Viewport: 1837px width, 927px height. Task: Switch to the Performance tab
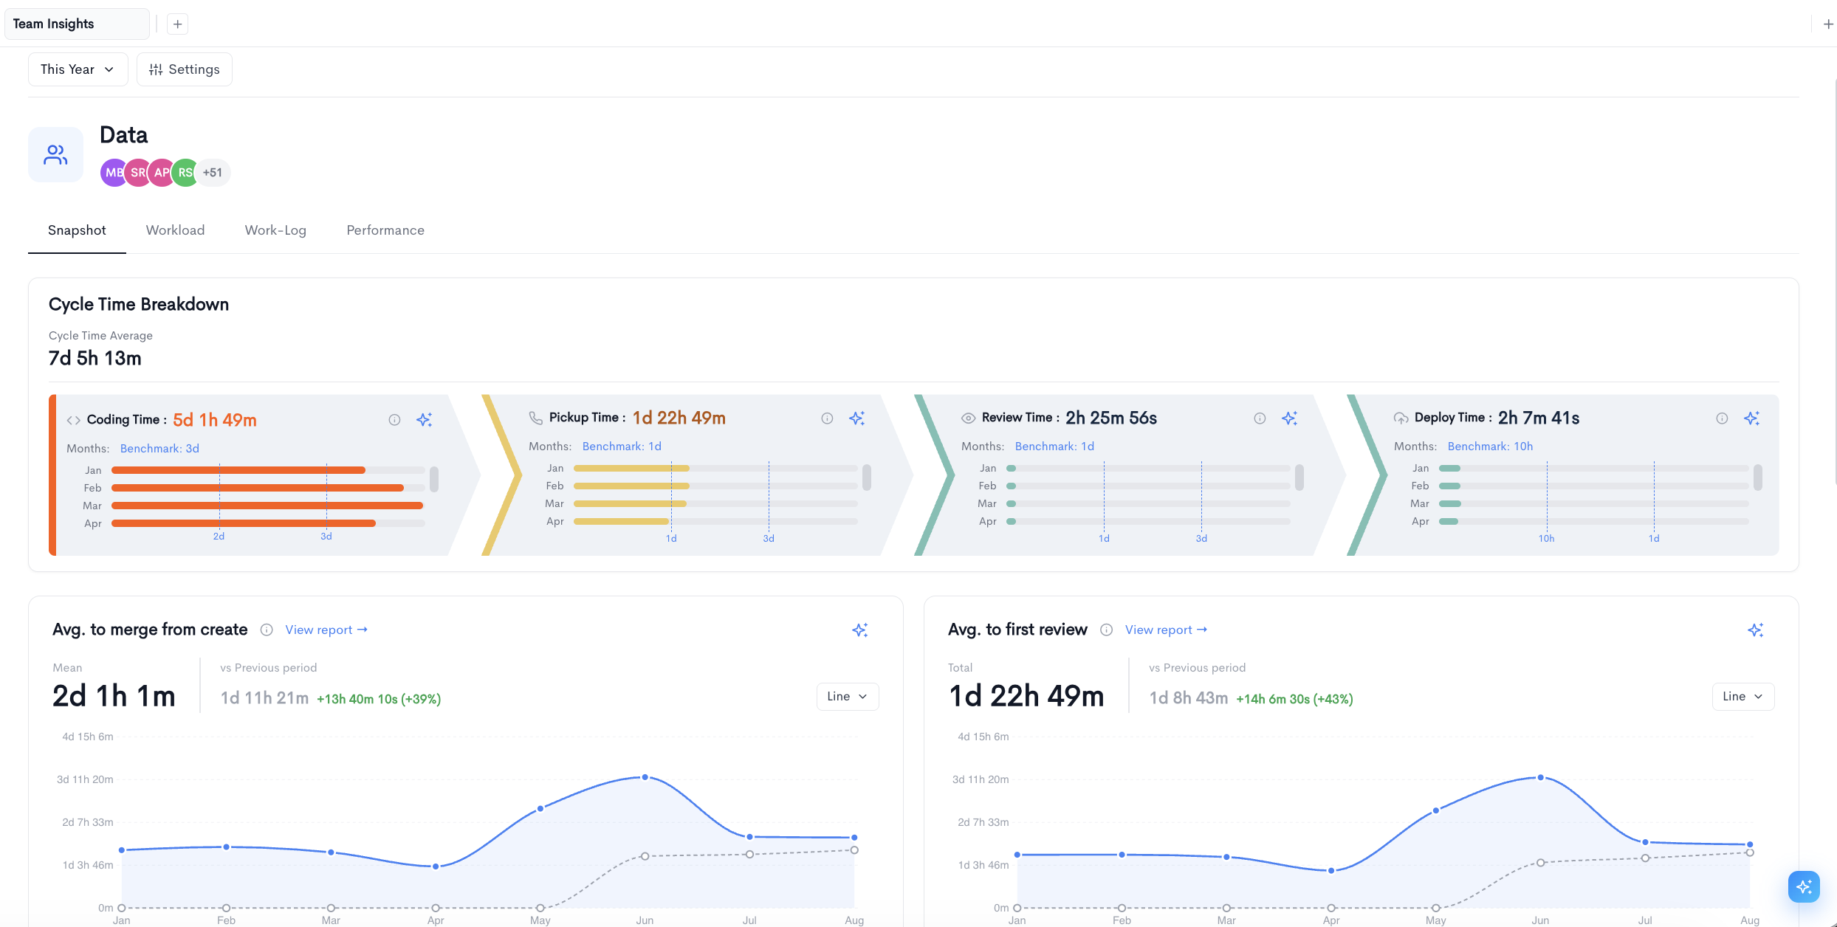click(x=385, y=230)
